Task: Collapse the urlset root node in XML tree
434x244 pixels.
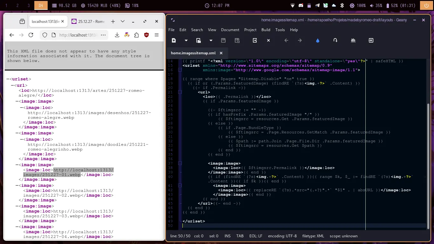Action: click(8, 79)
